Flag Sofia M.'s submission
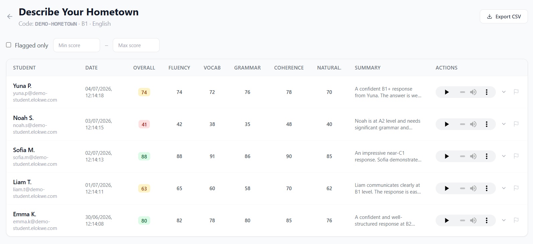This screenshot has height=244, width=533. click(516, 156)
